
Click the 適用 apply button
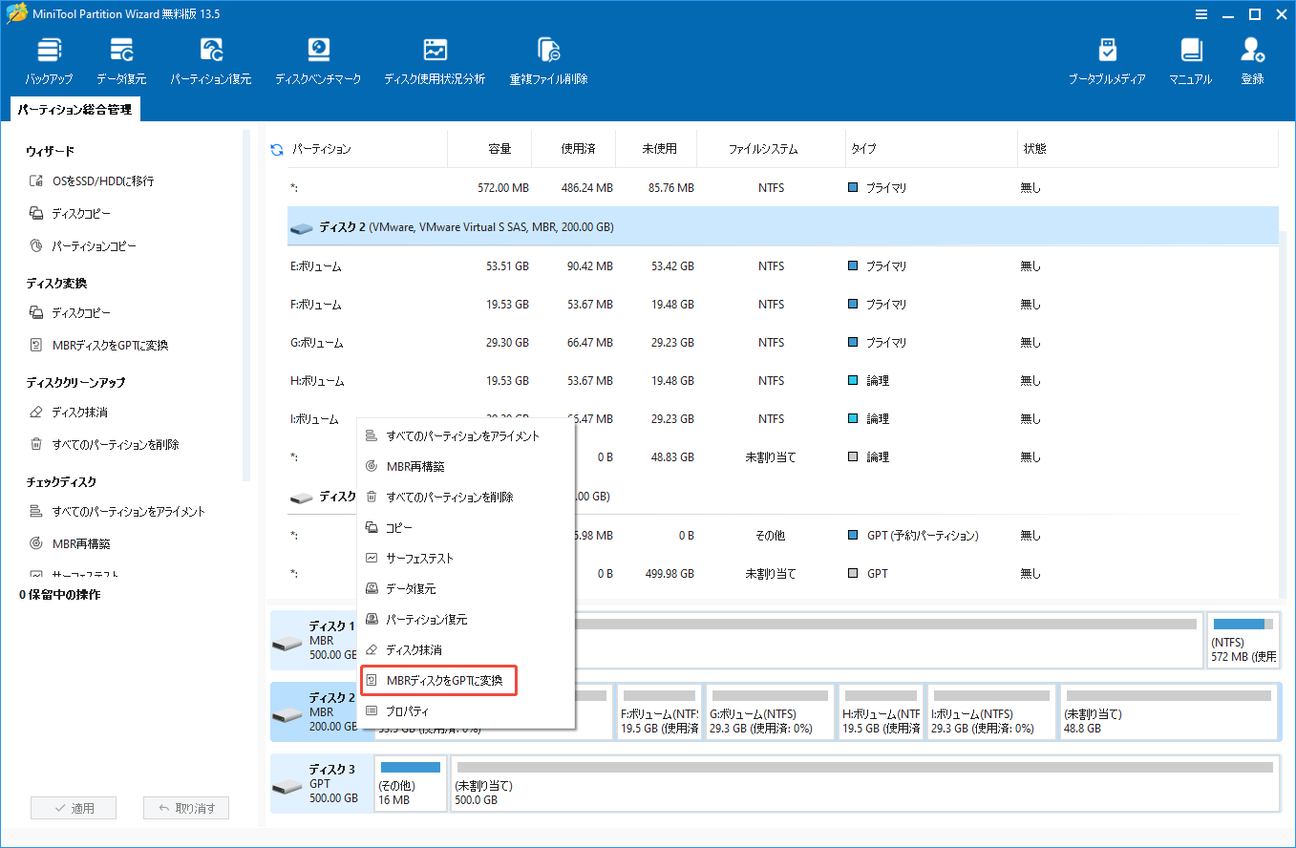74,807
